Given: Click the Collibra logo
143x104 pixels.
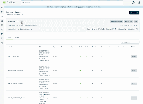Looking at the screenshot, I should click(x=9, y=3).
